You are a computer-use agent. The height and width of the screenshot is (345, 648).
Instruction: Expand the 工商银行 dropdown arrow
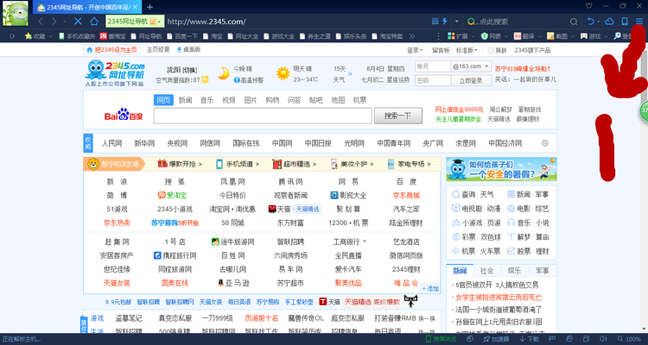coord(365,241)
